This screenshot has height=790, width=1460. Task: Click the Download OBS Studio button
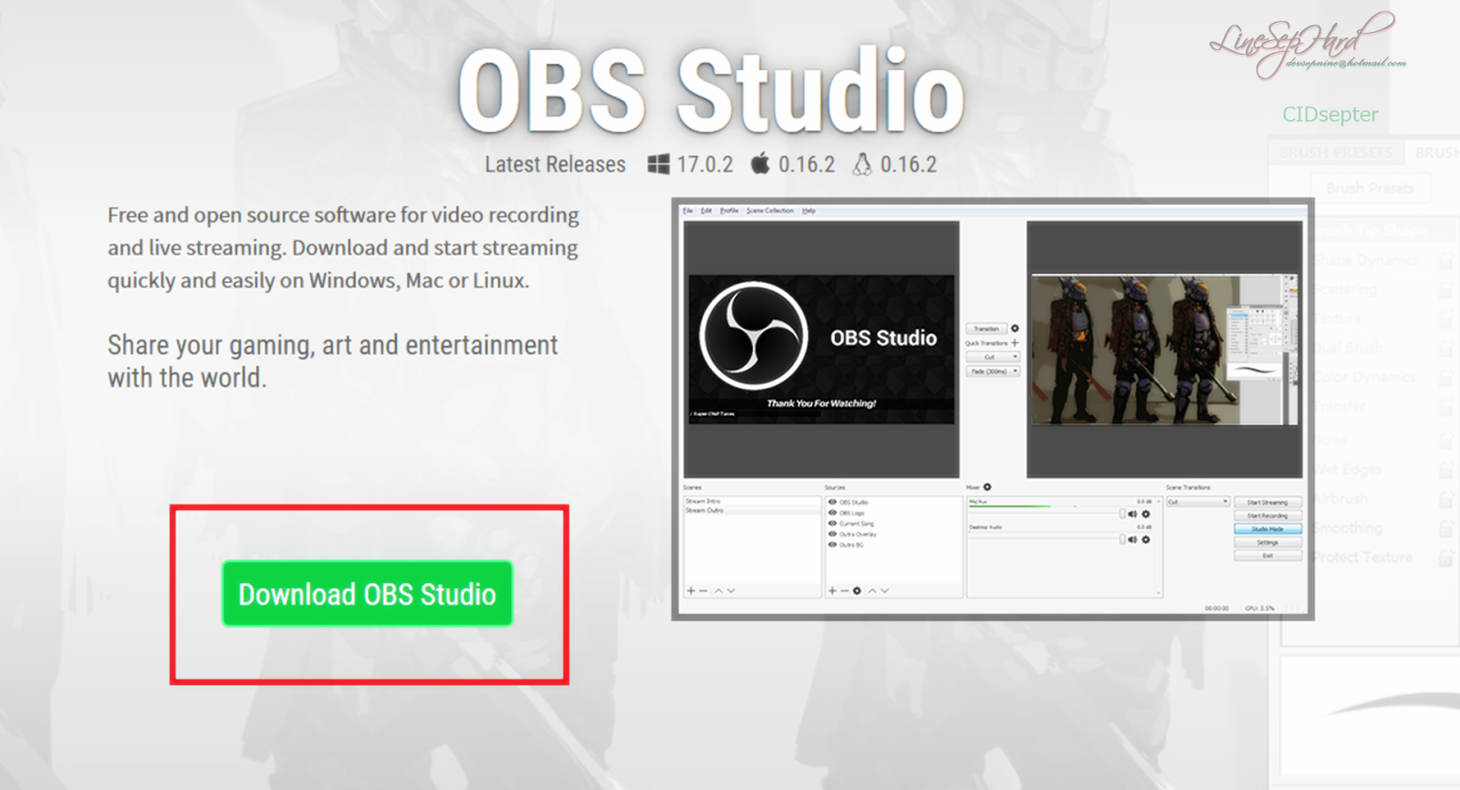point(367,594)
